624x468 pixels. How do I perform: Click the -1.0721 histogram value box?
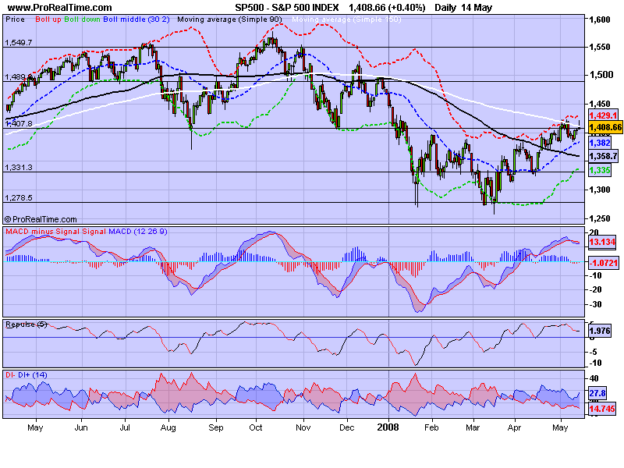[604, 263]
